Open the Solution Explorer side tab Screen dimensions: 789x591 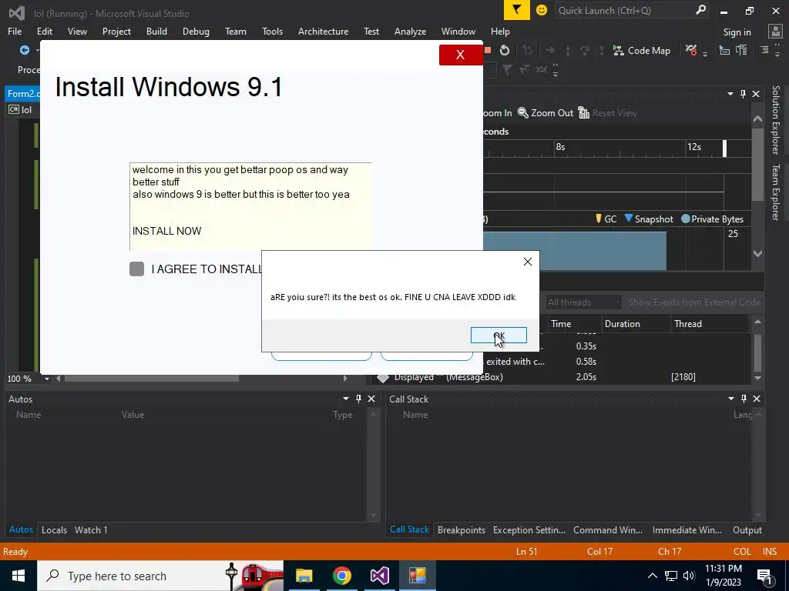pos(776,119)
